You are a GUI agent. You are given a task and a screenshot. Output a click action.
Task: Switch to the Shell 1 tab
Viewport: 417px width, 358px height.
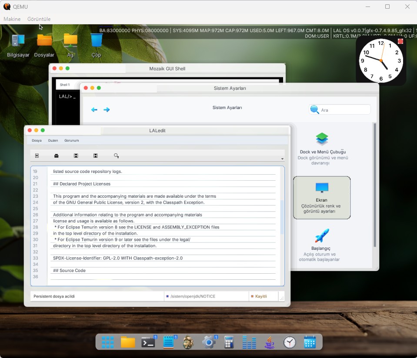(x=65, y=85)
